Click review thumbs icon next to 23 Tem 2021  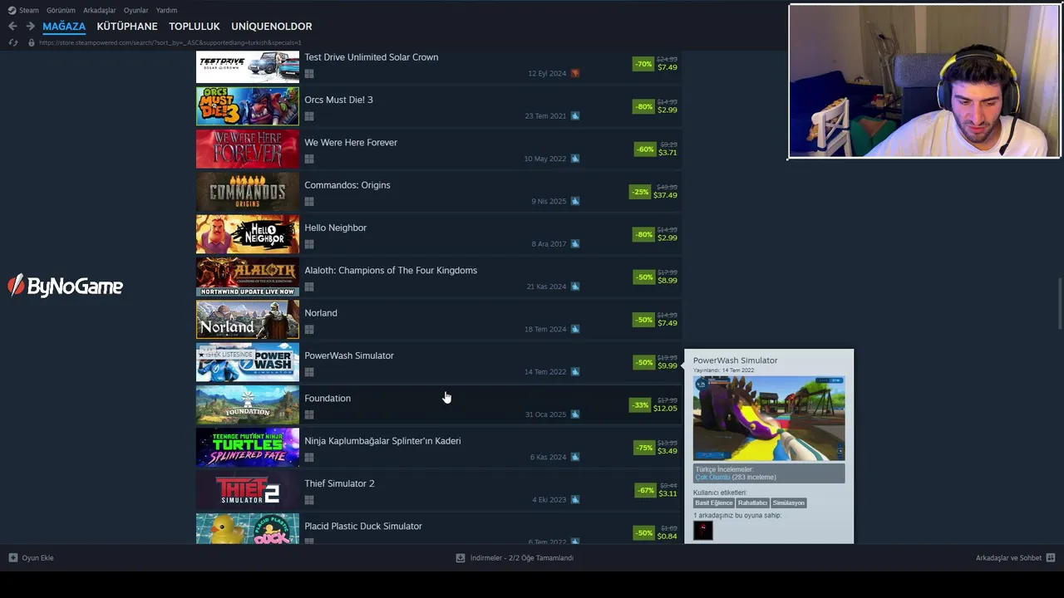(x=575, y=116)
